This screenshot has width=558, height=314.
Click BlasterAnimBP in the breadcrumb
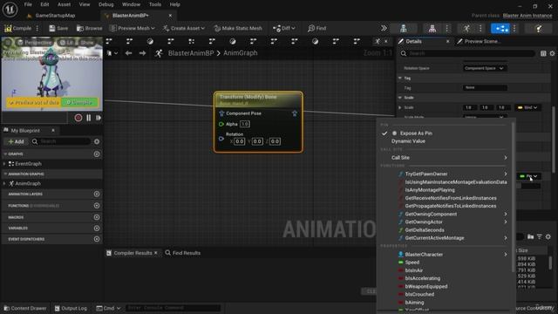pyautogui.click(x=191, y=53)
